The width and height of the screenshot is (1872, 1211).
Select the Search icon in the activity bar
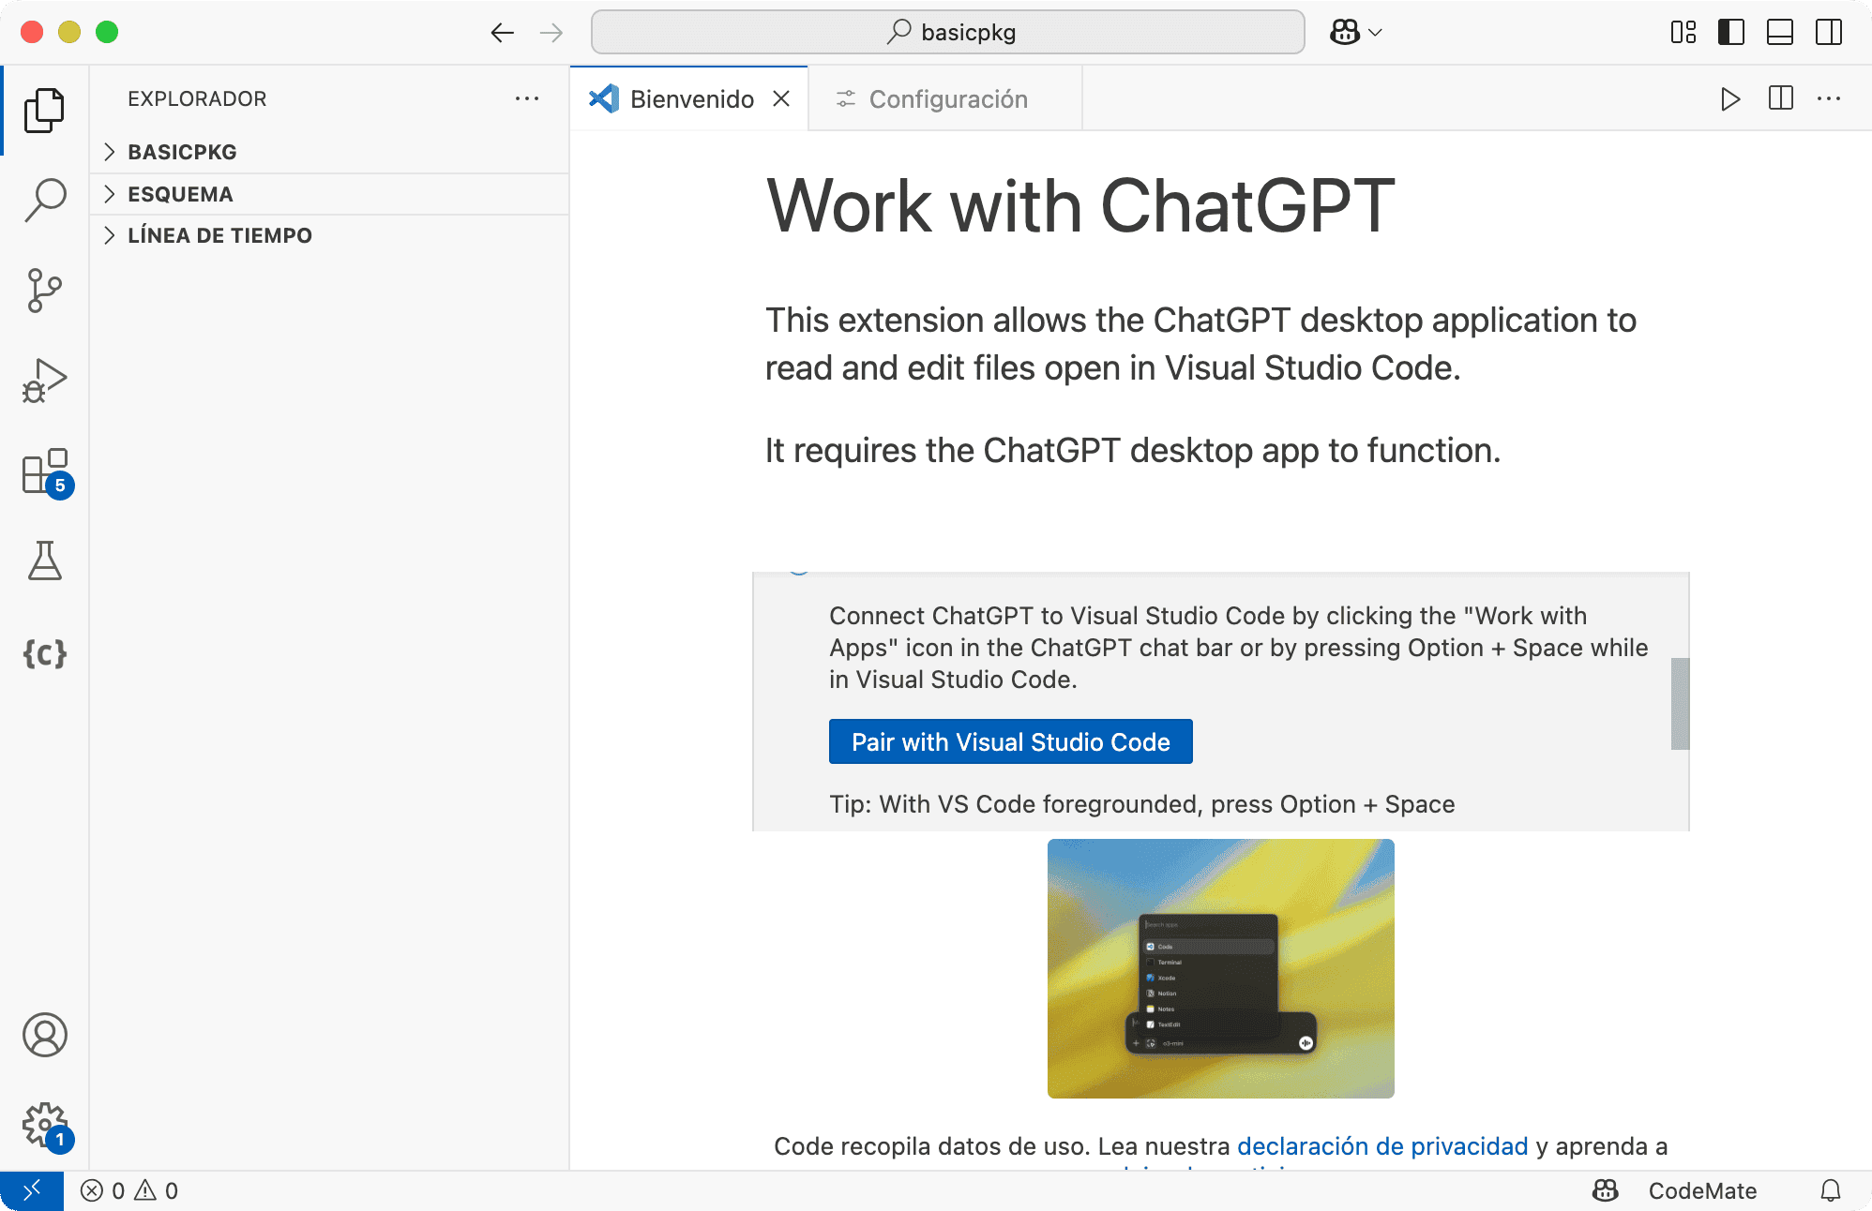point(44,199)
